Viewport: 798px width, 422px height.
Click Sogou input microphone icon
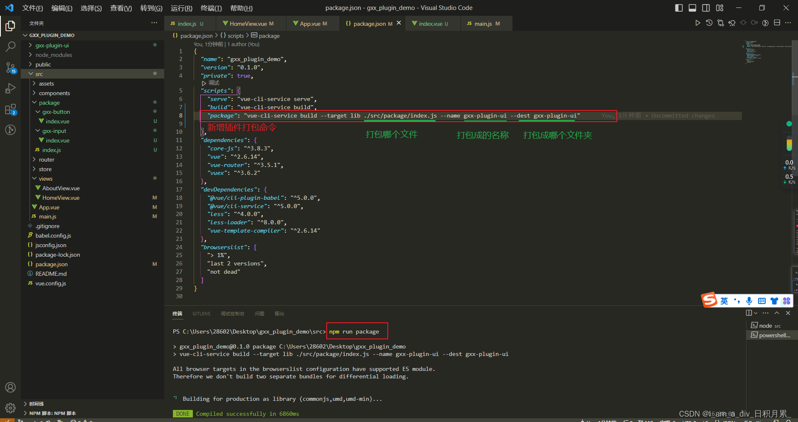(x=749, y=301)
